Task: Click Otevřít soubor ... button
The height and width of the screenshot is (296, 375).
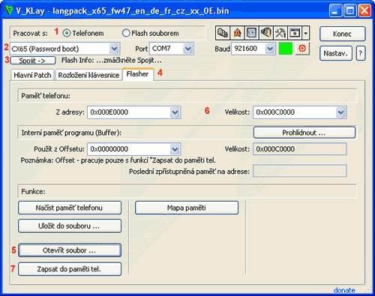Action: point(70,250)
